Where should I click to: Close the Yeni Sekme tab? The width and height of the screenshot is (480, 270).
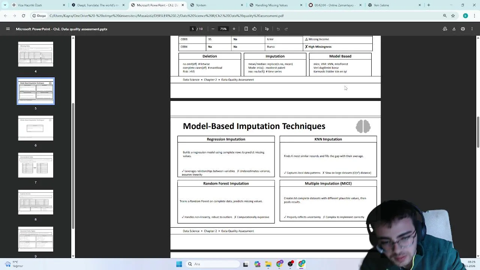coord(420,5)
